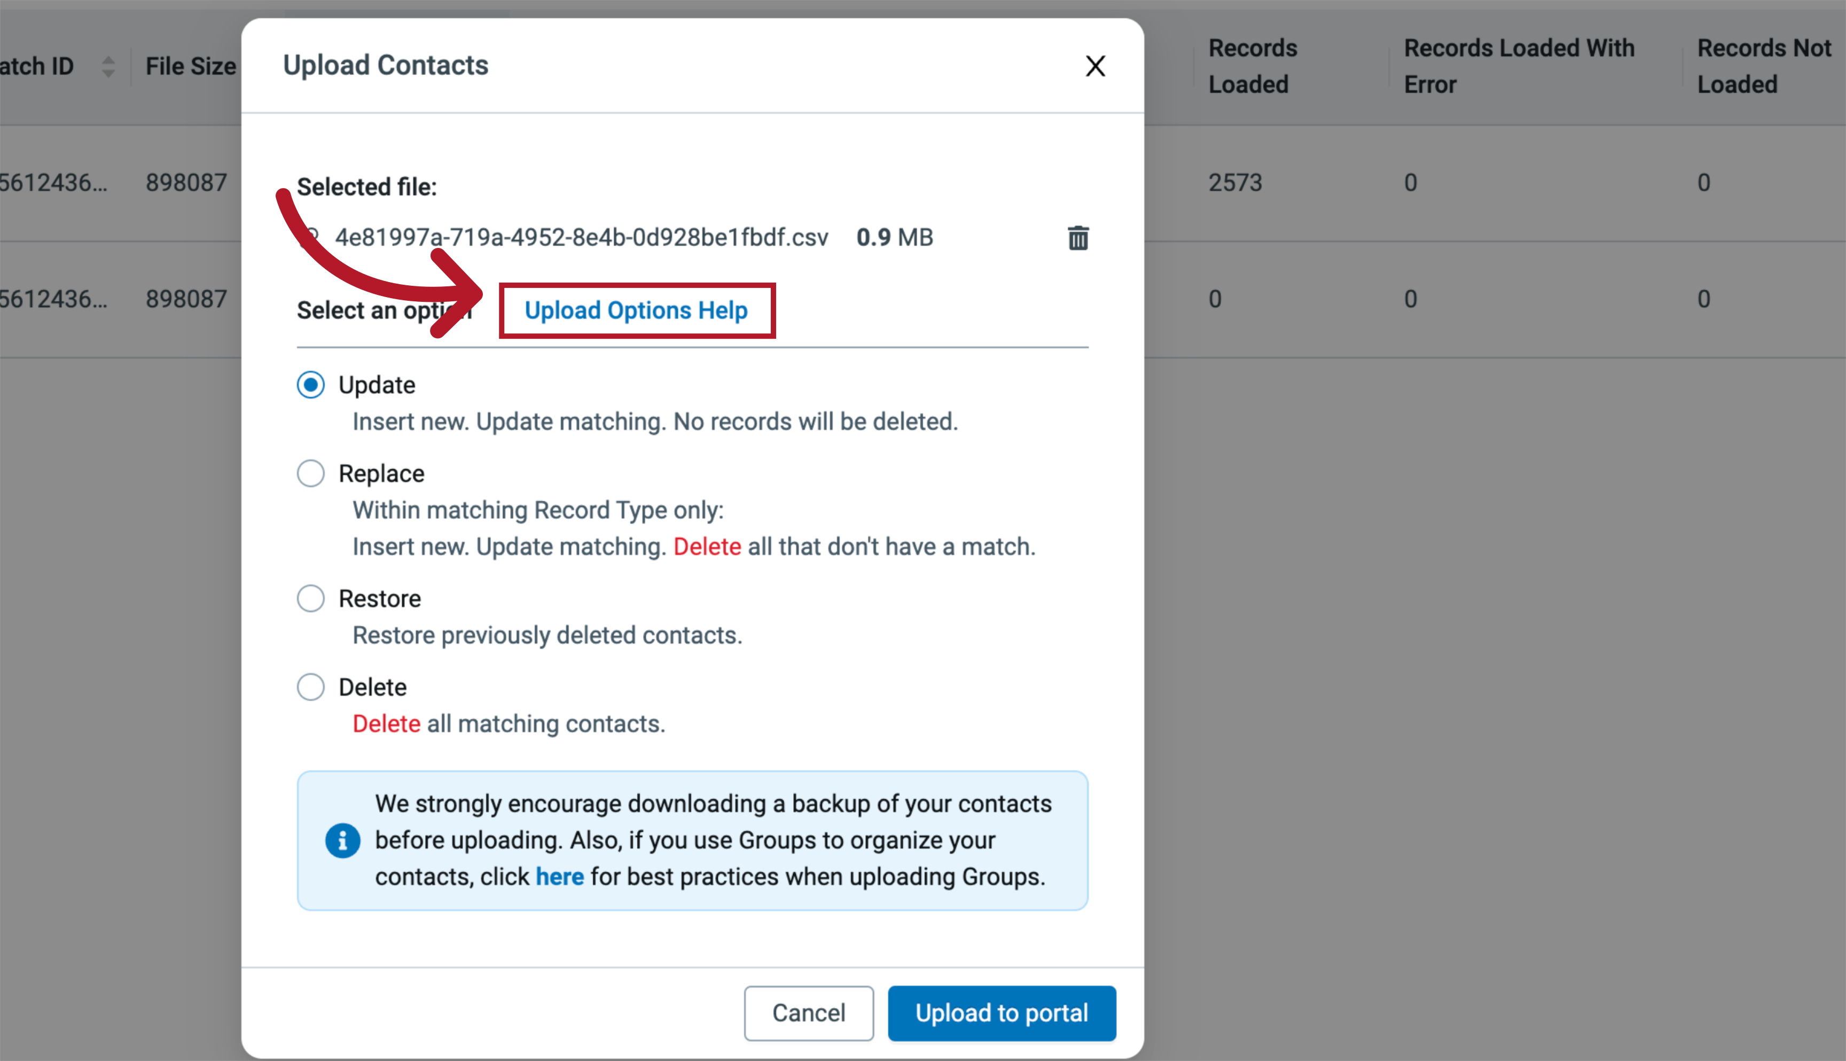Viewport: 1846px width, 1061px height.
Task: Select the Update upload option
Action: (x=310, y=384)
